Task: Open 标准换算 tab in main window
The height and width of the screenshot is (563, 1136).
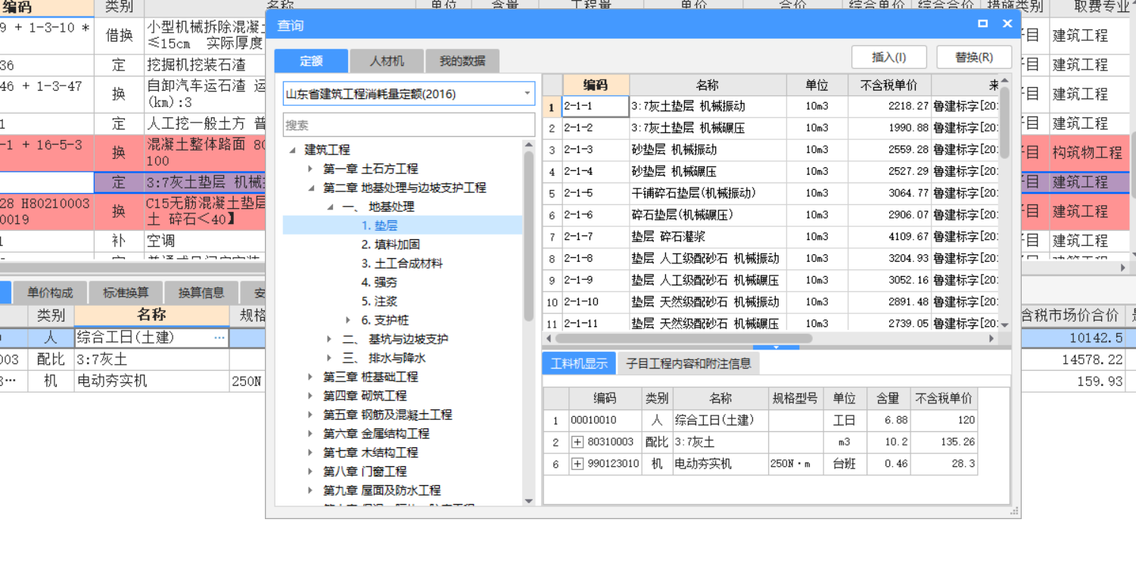Action: click(126, 293)
